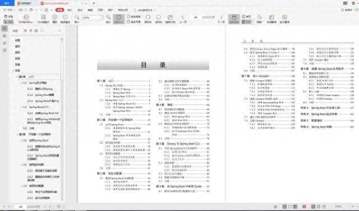Switch to the Edit (编辑) ribbon tab
This screenshot has width=359, height=211.
90,10
